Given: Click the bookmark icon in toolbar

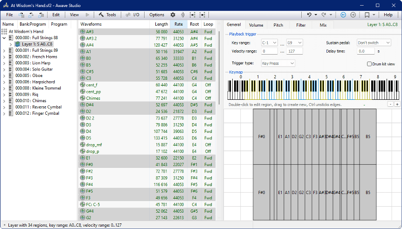Looking at the screenshot, I should pyautogui.click(x=367, y=15).
